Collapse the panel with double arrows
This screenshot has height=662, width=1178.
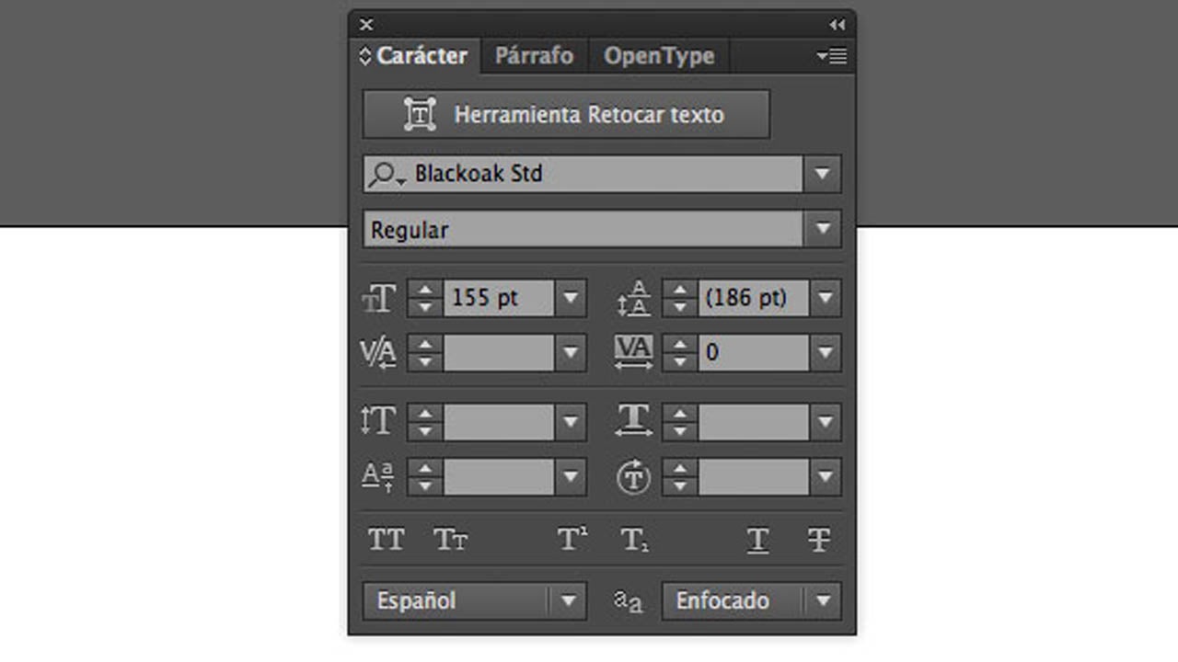pyautogui.click(x=837, y=25)
